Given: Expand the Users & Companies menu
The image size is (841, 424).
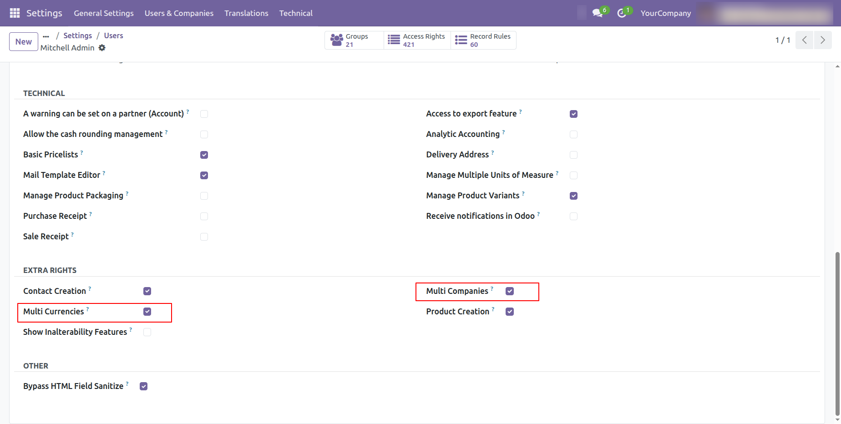Looking at the screenshot, I should coord(179,13).
